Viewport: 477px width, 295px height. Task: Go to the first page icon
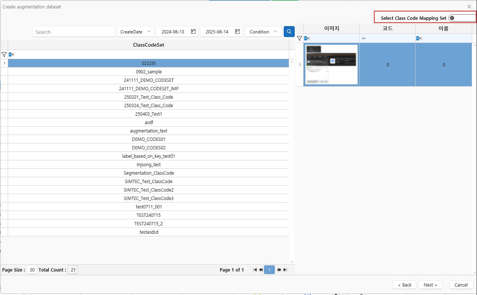tap(255, 270)
